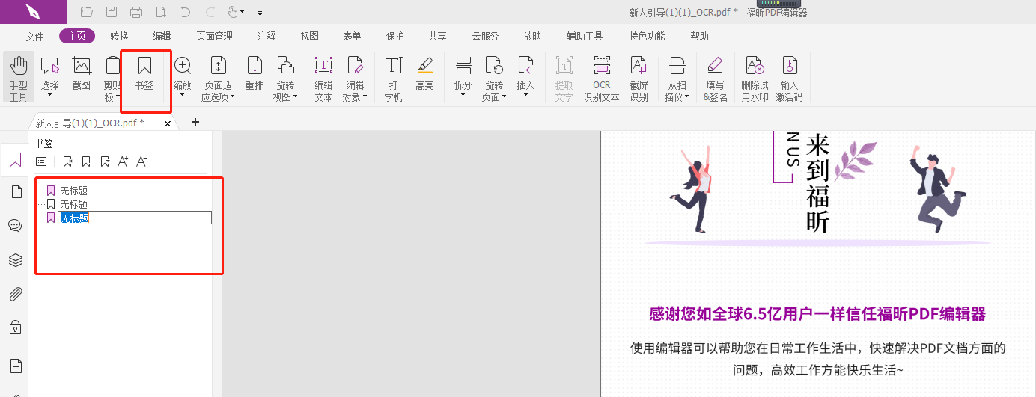Switch to the 特色功能 ribbon tab
Image resolution: width=1036 pixels, height=397 pixels.
click(647, 36)
